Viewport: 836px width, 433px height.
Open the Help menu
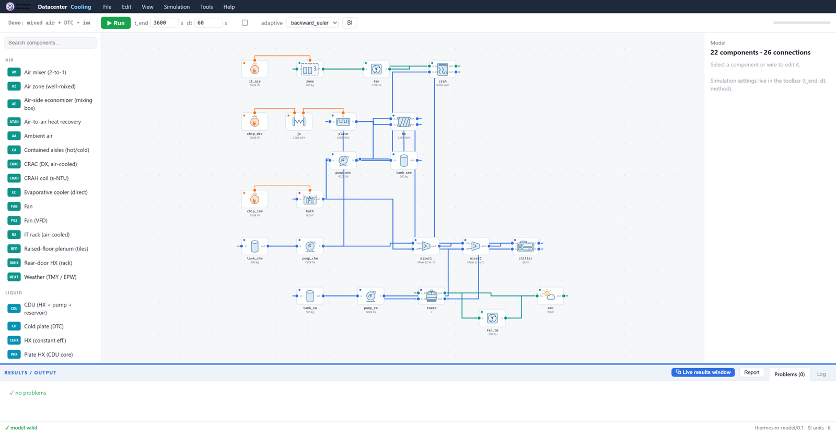click(x=229, y=7)
